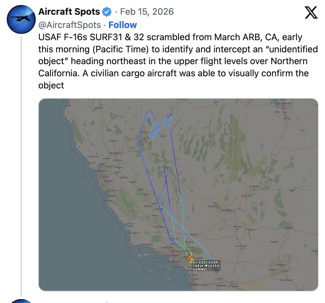
Task: Click the GSMN03 callsign text on the map
Action: tap(200, 269)
